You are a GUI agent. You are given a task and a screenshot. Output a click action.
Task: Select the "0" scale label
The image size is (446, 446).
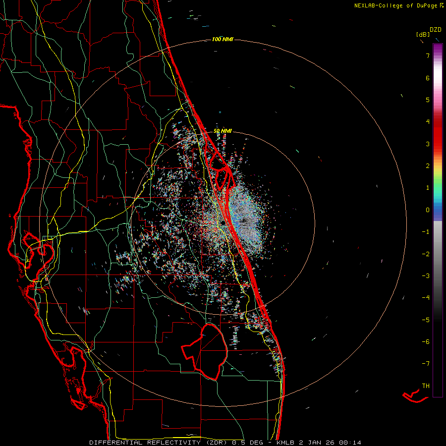point(428,210)
